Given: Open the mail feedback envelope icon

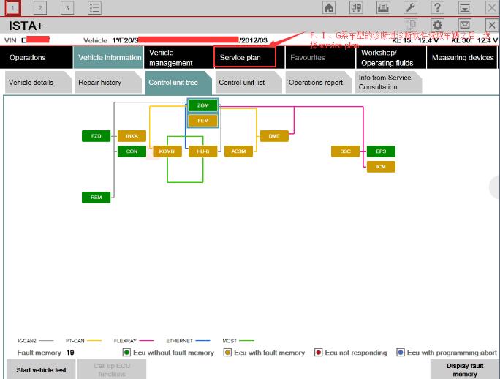Looking at the screenshot, I should tap(465, 25).
